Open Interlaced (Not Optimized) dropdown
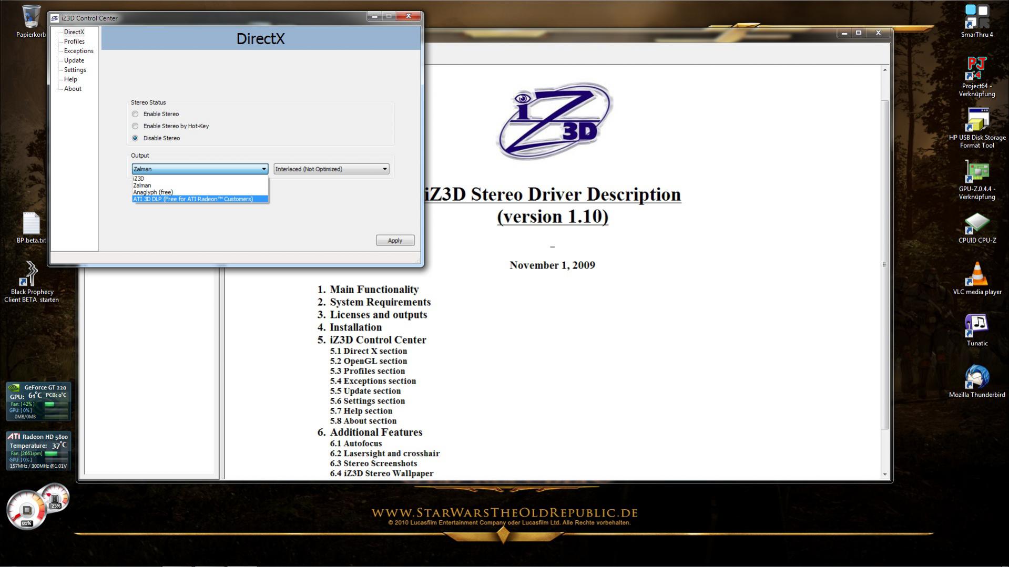Screen dimensions: 1009x567 pos(331,169)
